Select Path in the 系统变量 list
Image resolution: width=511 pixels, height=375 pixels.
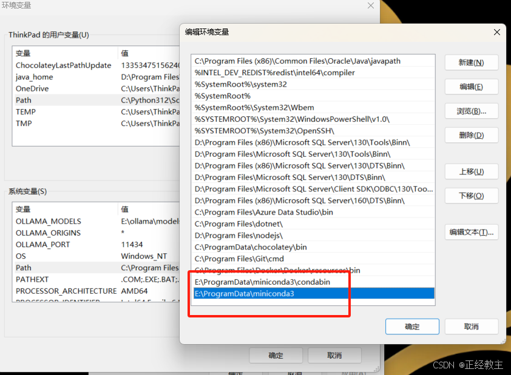pyautogui.click(x=96, y=268)
